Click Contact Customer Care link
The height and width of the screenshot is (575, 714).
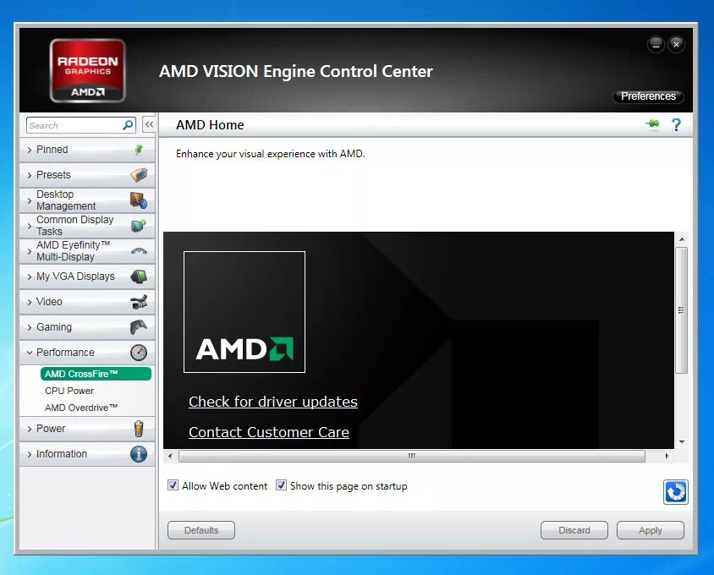click(269, 432)
